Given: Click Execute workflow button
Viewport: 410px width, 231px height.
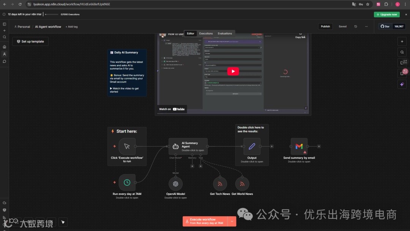Looking at the screenshot, I should pos(205,222).
